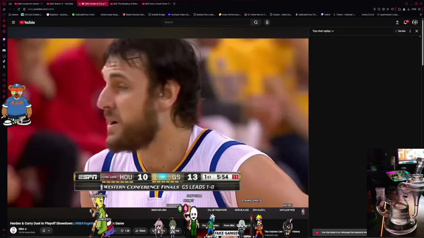This screenshot has height=238, width=424.
Task: Reload the page from the toolbar
Action: click(x=19, y=9)
